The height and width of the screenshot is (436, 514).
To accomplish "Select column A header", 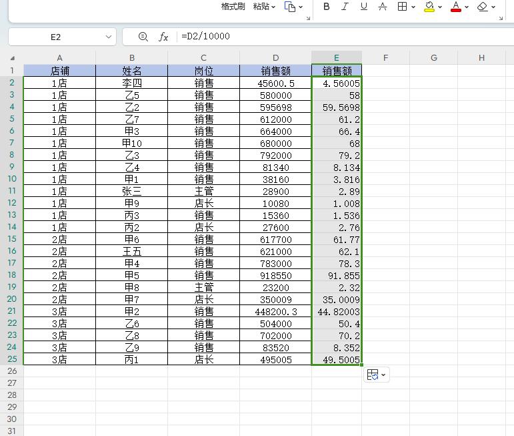I will (59, 58).
